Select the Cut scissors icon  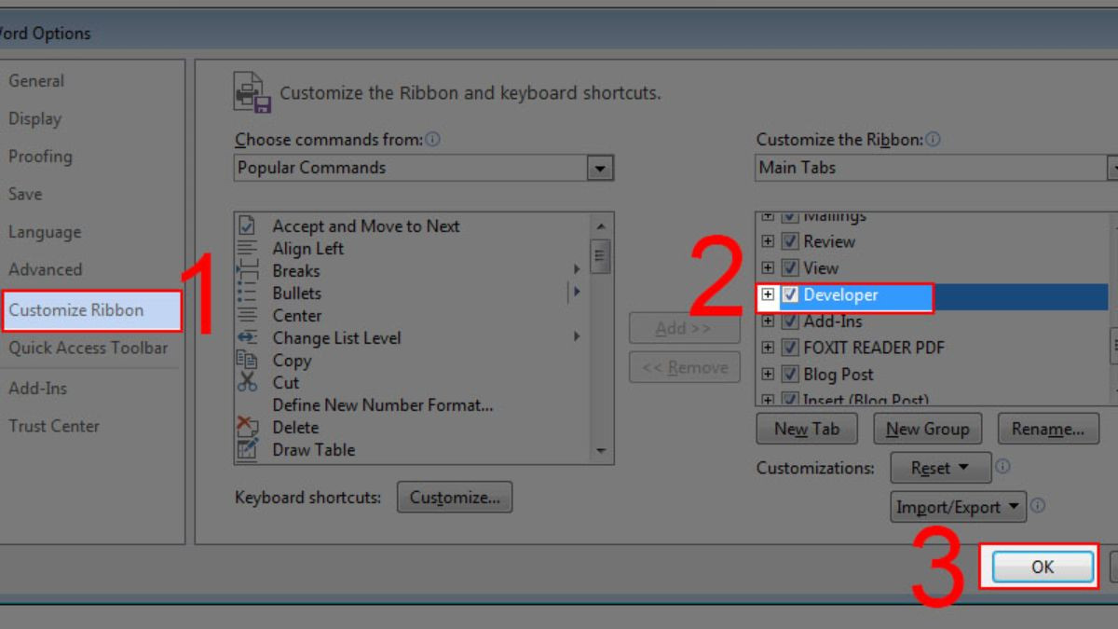[x=247, y=383]
